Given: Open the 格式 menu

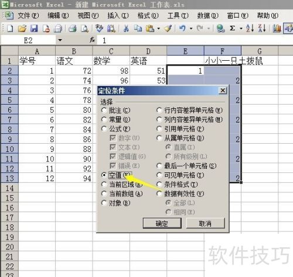Looking at the screenshot, I should [148, 16].
